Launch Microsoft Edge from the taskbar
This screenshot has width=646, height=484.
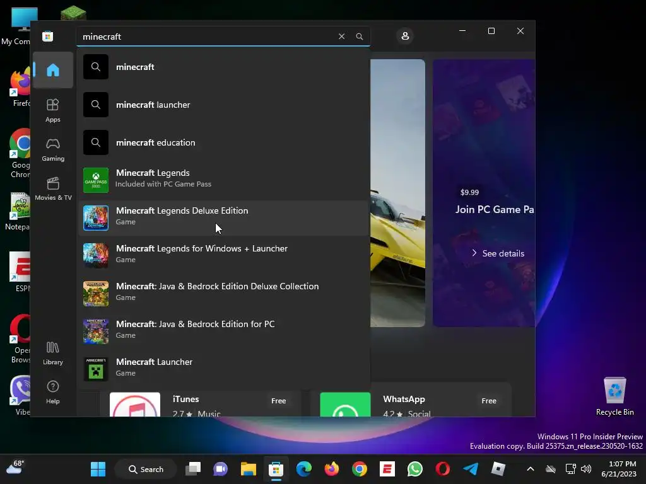pos(304,469)
